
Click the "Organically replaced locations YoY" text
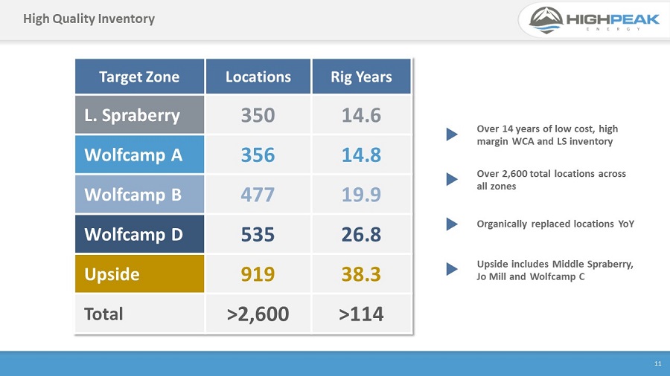[555, 224]
